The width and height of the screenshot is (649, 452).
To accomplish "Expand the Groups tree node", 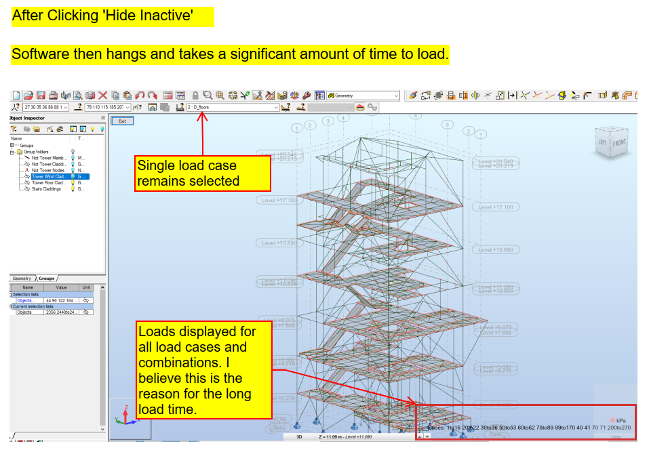I will tap(12, 144).
